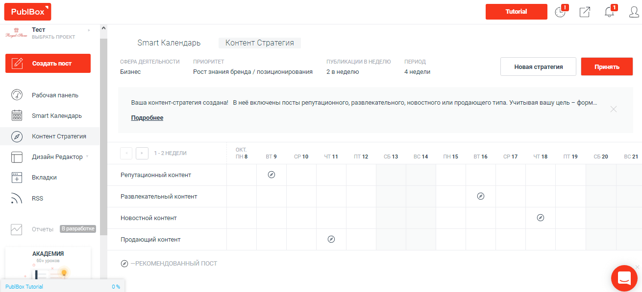Expand the Тест project selector

pyautogui.click(x=89, y=30)
